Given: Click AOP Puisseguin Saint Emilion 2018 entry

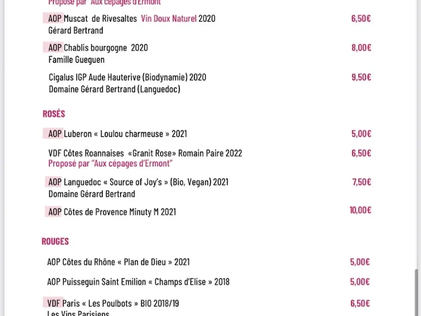Looking at the screenshot, I should 138,282.
